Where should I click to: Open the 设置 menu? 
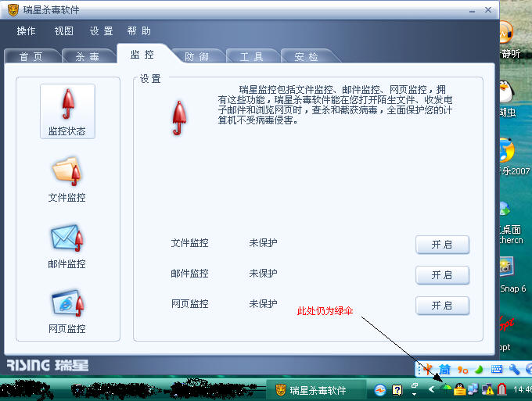101,31
